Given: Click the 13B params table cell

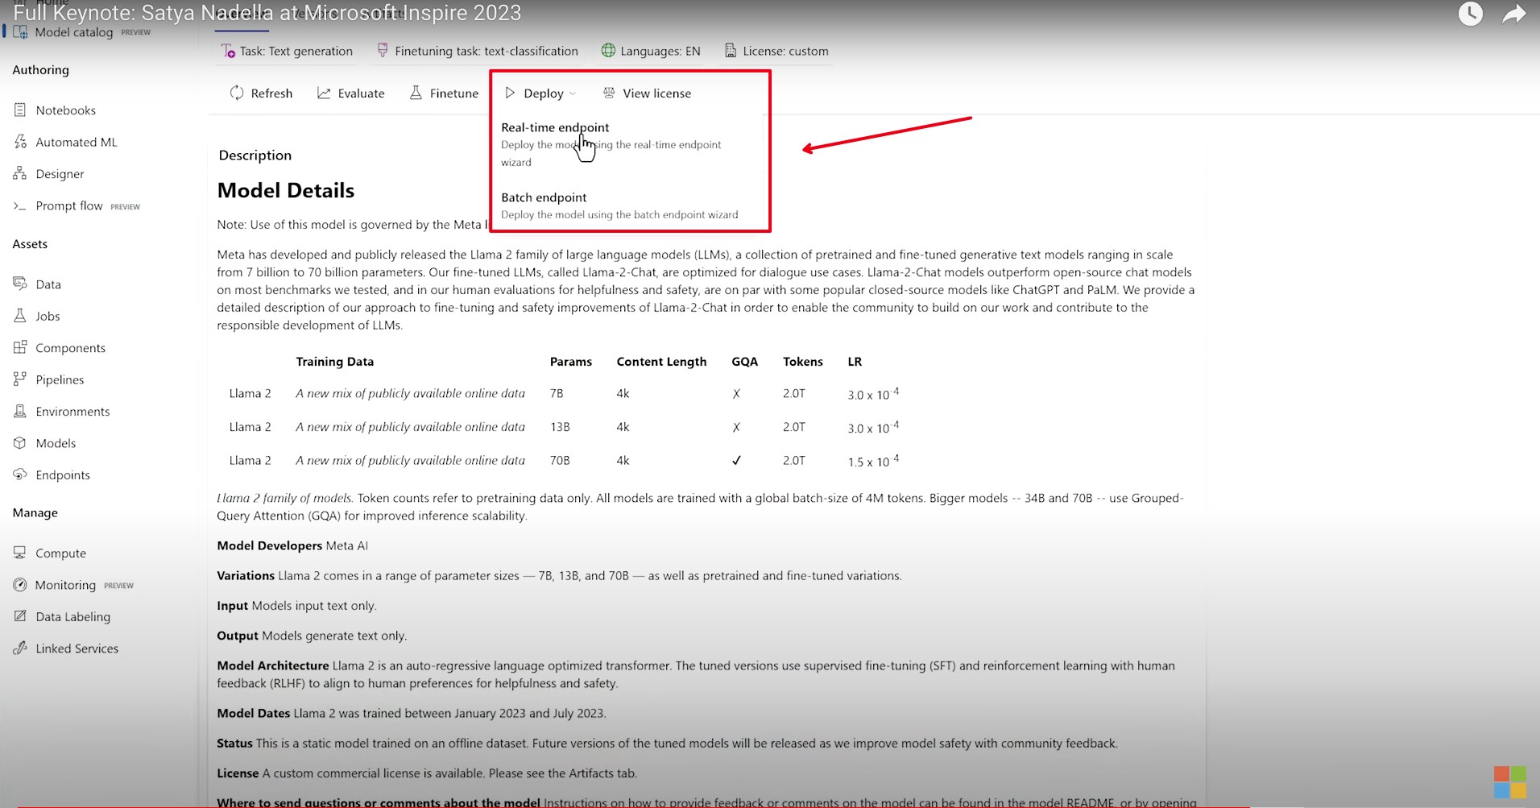Looking at the screenshot, I should 560,427.
